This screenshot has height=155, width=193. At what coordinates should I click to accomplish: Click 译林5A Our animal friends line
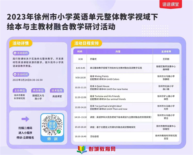pos(108,99)
